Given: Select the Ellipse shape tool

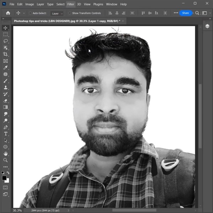Looking at the screenshot, I should coord(5,147).
